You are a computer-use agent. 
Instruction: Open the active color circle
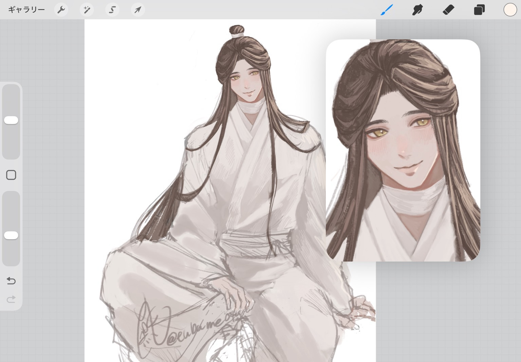click(510, 10)
